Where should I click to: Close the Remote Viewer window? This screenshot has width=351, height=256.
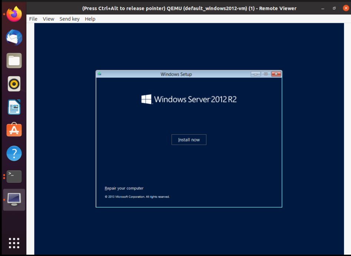pyautogui.click(x=346, y=8)
